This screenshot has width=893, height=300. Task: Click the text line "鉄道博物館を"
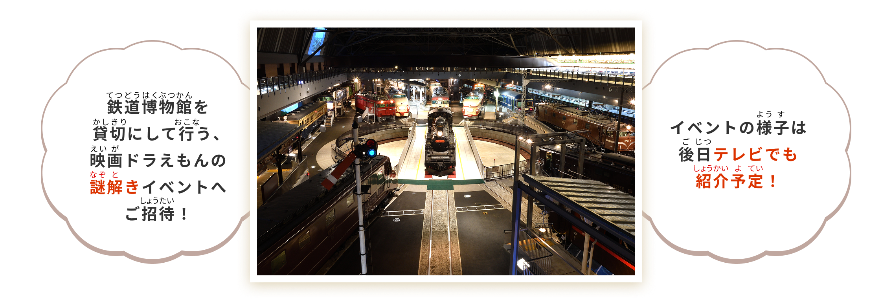click(158, 107)
